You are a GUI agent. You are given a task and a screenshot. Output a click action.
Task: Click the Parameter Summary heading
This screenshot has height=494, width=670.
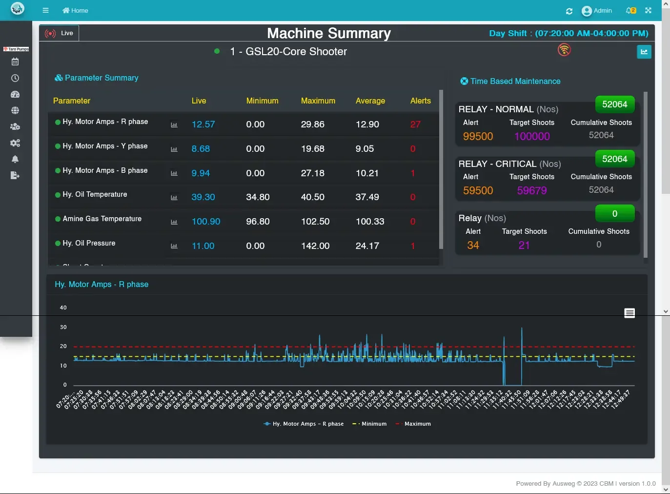tap(96, 78)
